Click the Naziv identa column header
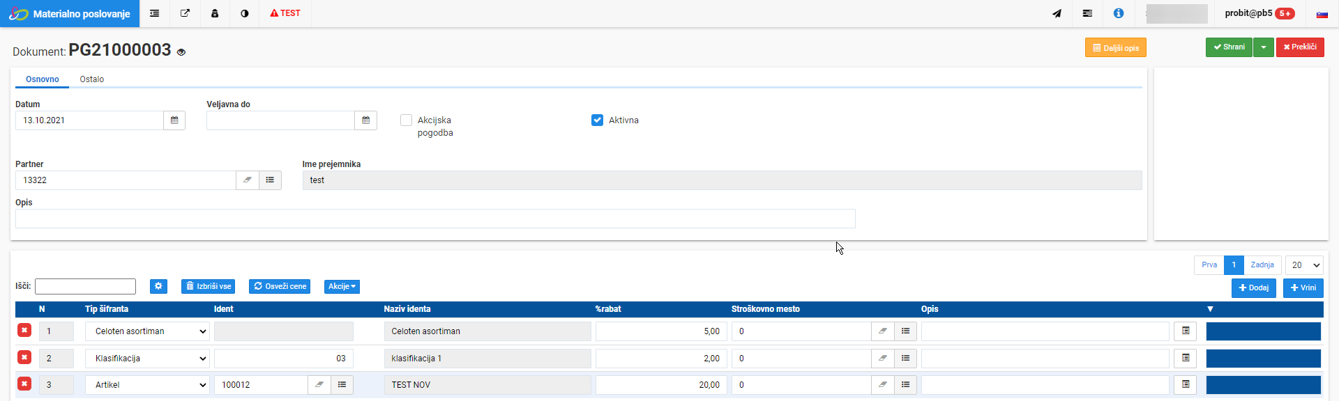This screenshot has width=1339, height=401. click(407, 309)
